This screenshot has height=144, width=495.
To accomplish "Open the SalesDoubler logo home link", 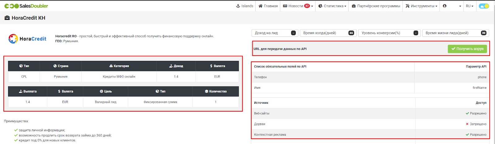I will (x=26, y=6).
